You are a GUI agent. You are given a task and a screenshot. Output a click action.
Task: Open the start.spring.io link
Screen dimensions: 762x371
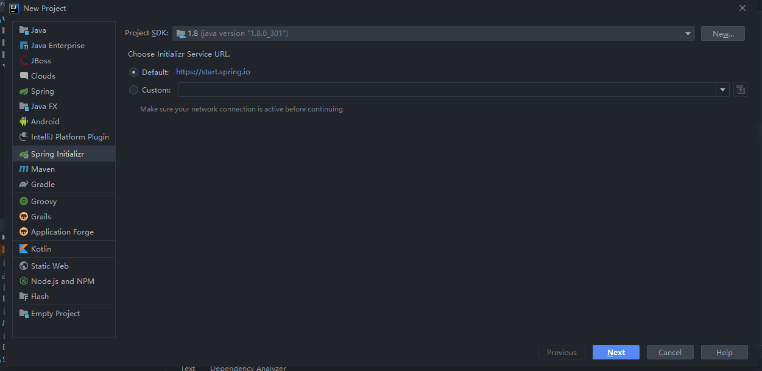click(x=213, y=71)
